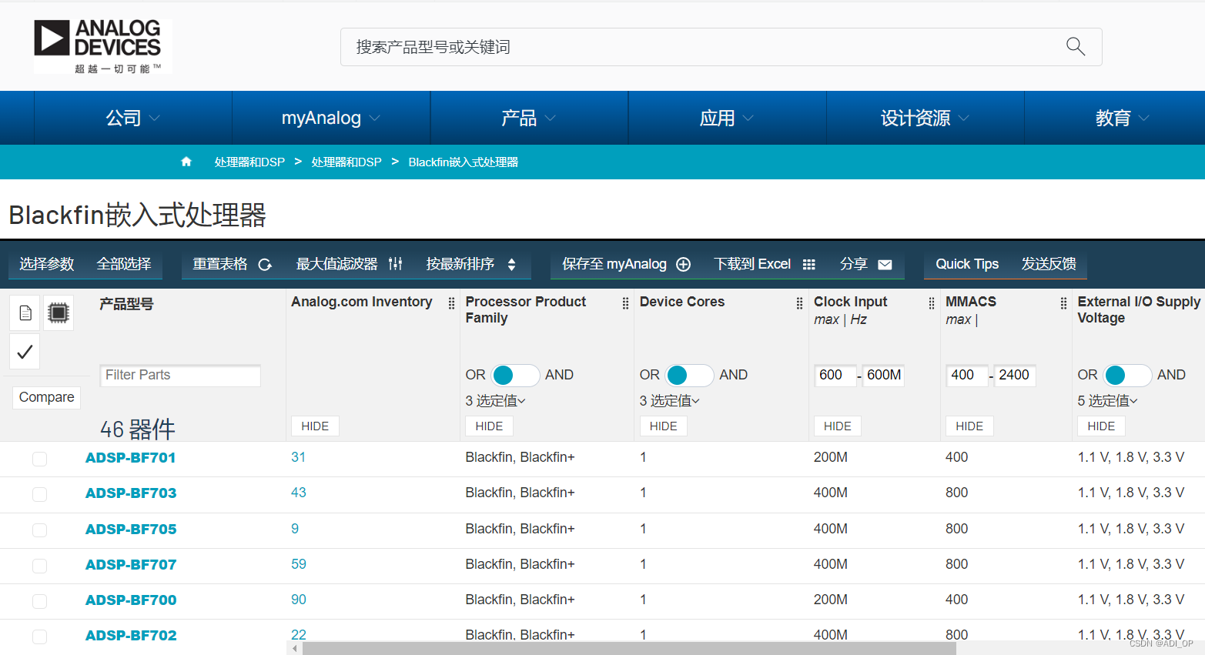
Task: Click 全部选择 toolbar option
Action: tap(124, 264)
